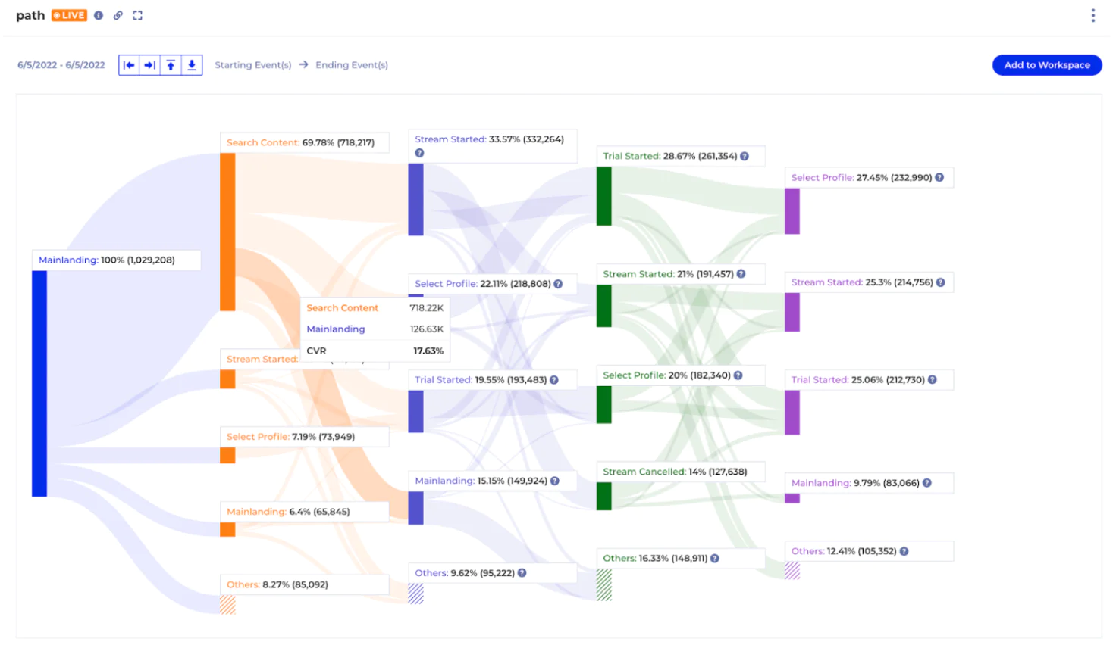
Task: Jump to first step using left-arrow icon
Action: tap(130, 64)
